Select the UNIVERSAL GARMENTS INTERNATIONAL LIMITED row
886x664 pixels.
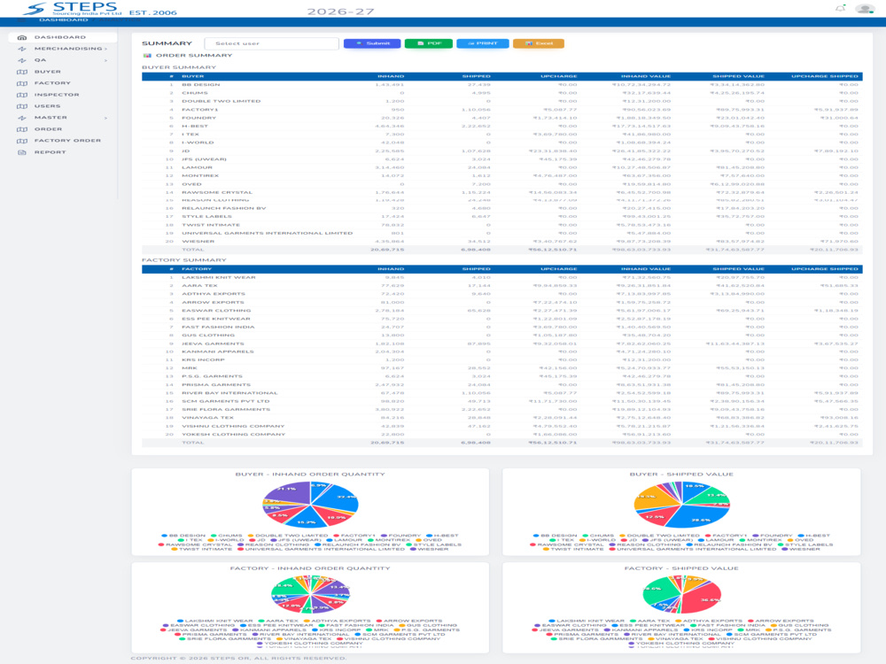click(x=501, y=233)
